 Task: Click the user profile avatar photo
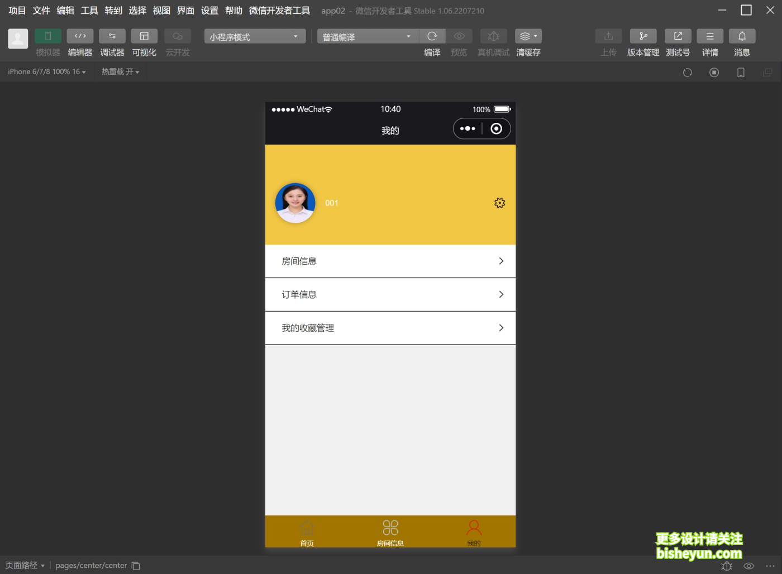click(x=295, y=203)
